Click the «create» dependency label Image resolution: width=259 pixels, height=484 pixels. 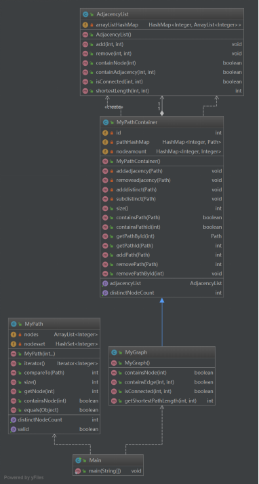114,107
